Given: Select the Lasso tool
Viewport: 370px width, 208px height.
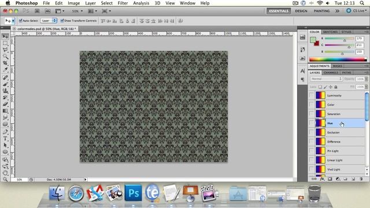Looking at the screenshot, I should point(5,50).
